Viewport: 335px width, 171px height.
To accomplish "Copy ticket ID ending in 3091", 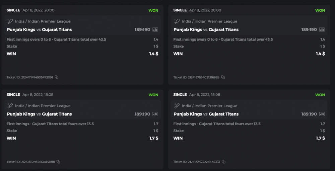I will pos(57,77).
